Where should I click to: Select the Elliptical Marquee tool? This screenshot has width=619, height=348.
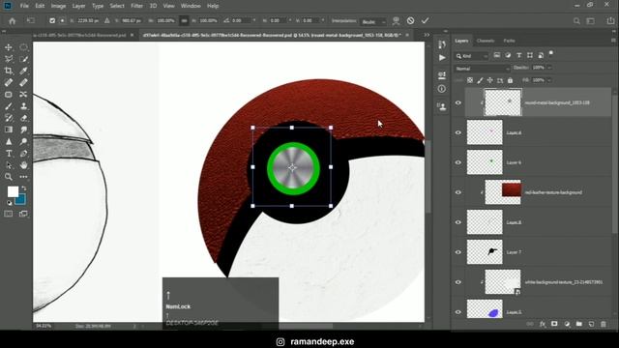[x=23, y=47]
